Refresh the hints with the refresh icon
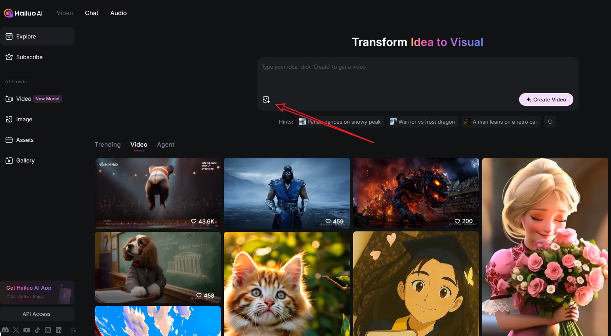The image size is (611, 336). (550, 122)
